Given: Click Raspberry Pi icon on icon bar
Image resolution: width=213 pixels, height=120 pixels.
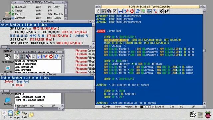Looking at the screenshot, I should coord(208,115).
